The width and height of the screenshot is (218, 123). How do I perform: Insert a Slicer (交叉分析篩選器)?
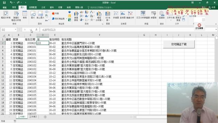[143, 15]
